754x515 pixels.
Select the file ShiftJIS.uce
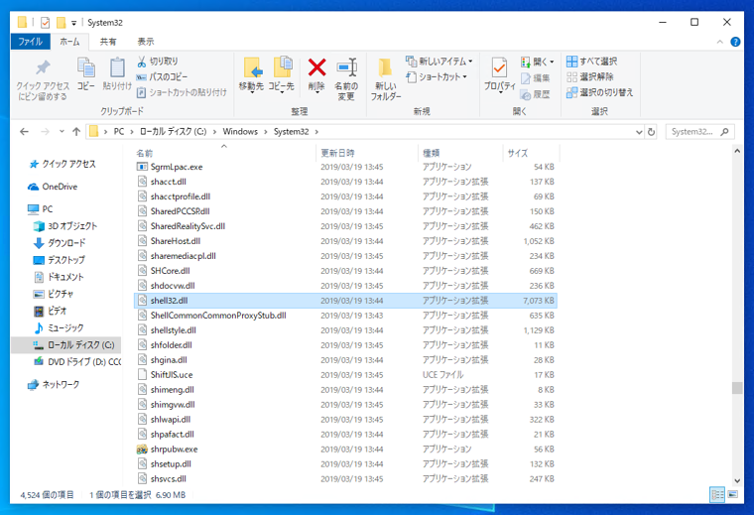[345, 374]
